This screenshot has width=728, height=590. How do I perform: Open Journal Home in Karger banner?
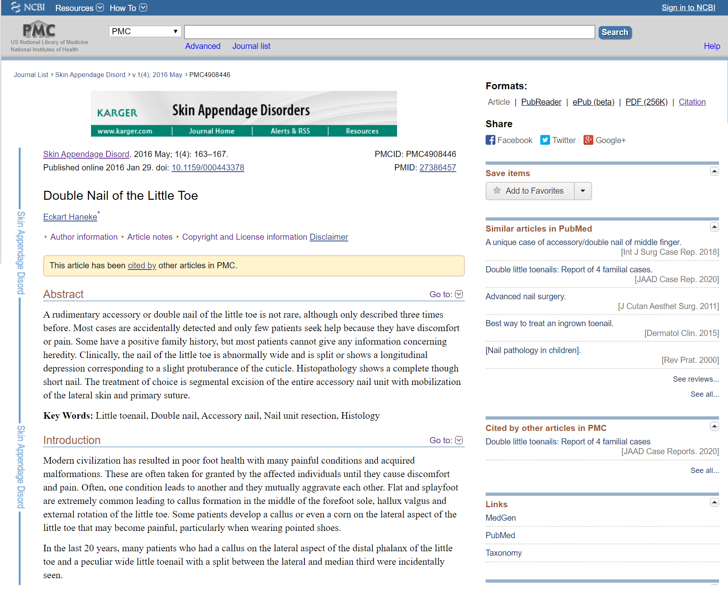pyautogui.click(x=212, y=131)
